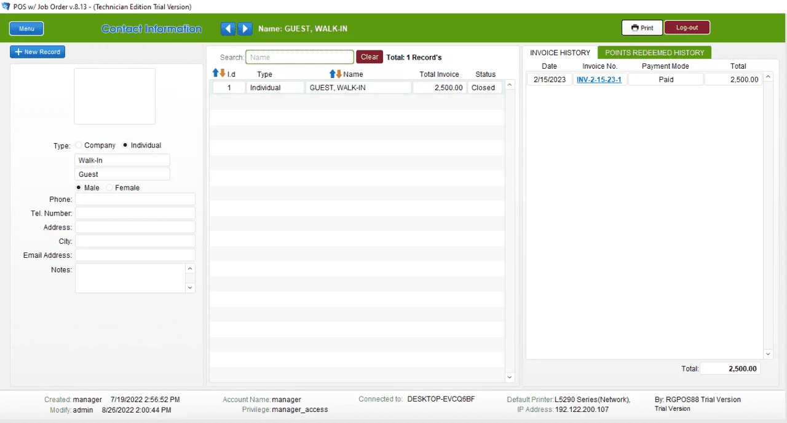
Task: Click DESKTOP-EVCQ6BF connection name
Action: [441, 399]
